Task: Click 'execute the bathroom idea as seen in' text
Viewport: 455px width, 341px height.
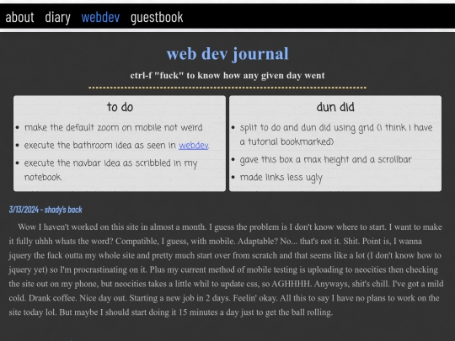Action: click(x=101, y=146)
